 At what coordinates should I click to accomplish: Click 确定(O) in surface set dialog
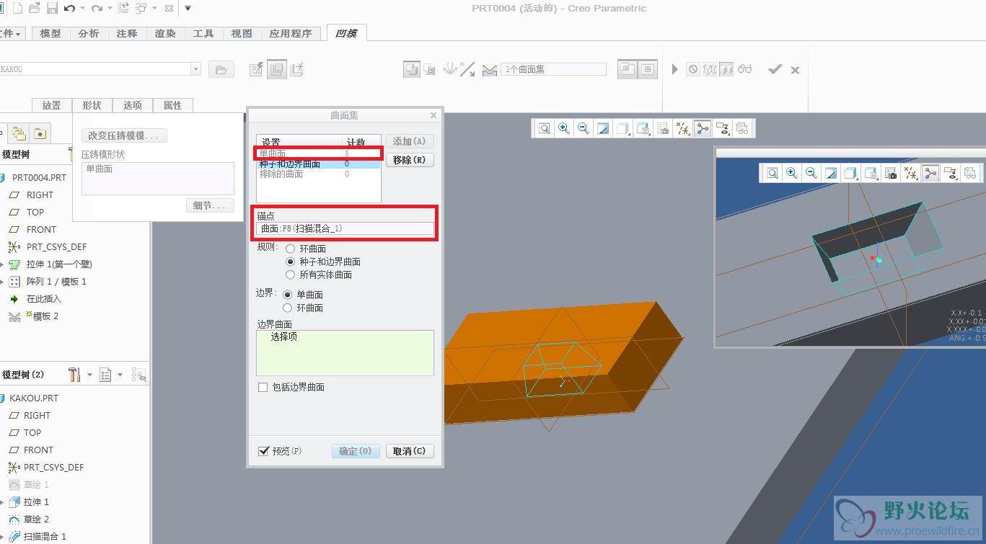point(356,451)
